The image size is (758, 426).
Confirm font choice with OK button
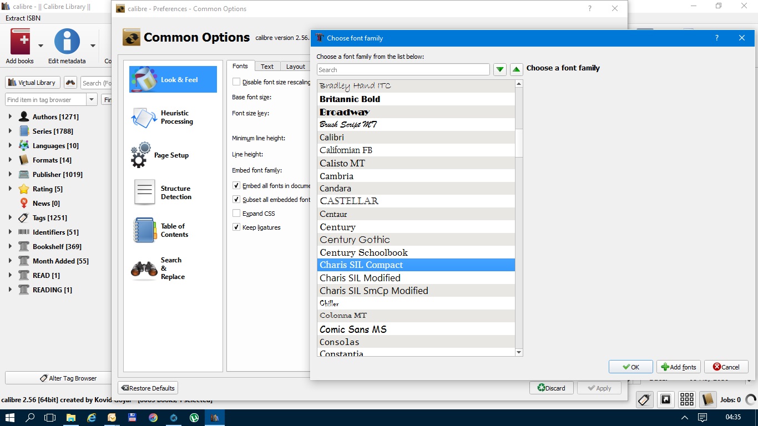[630, 367]
